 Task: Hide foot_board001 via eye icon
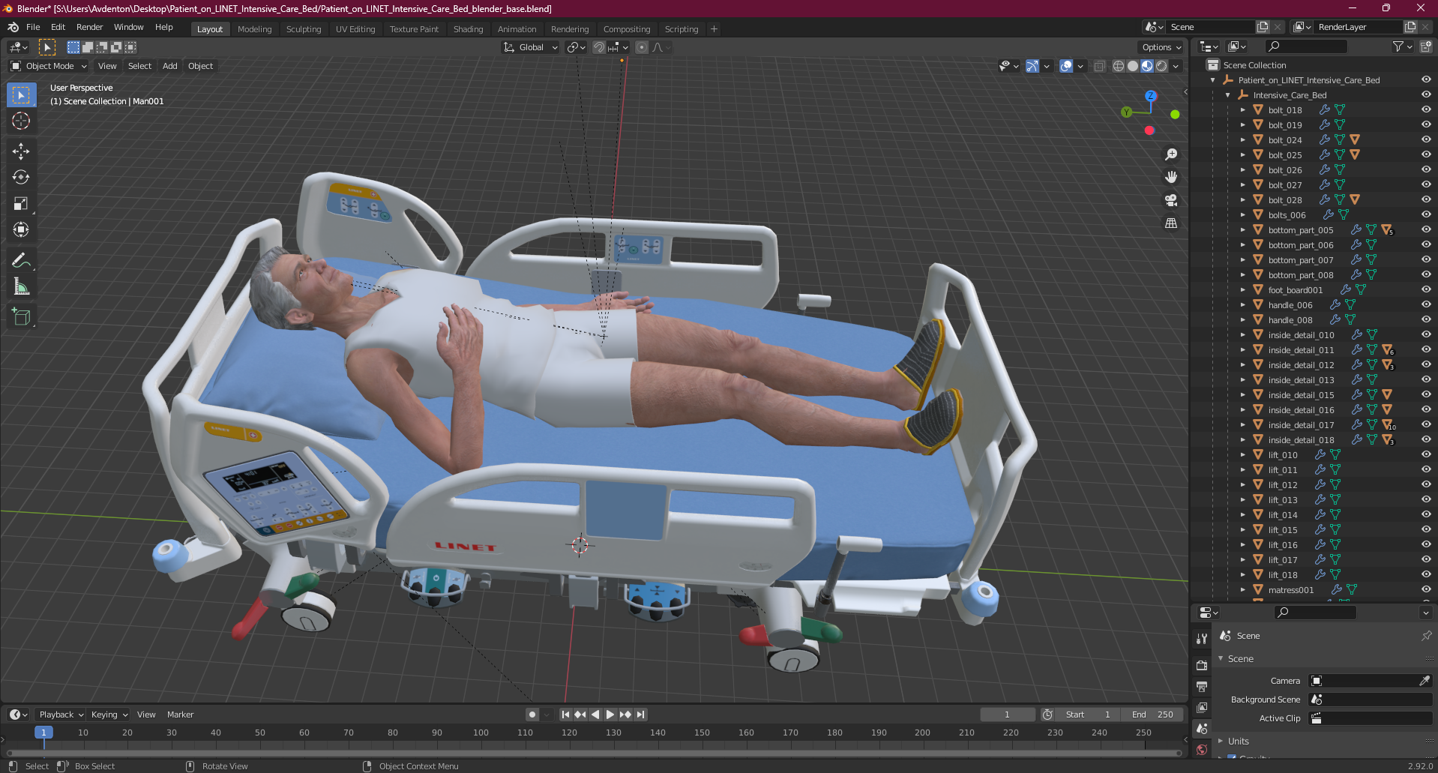1426,289
